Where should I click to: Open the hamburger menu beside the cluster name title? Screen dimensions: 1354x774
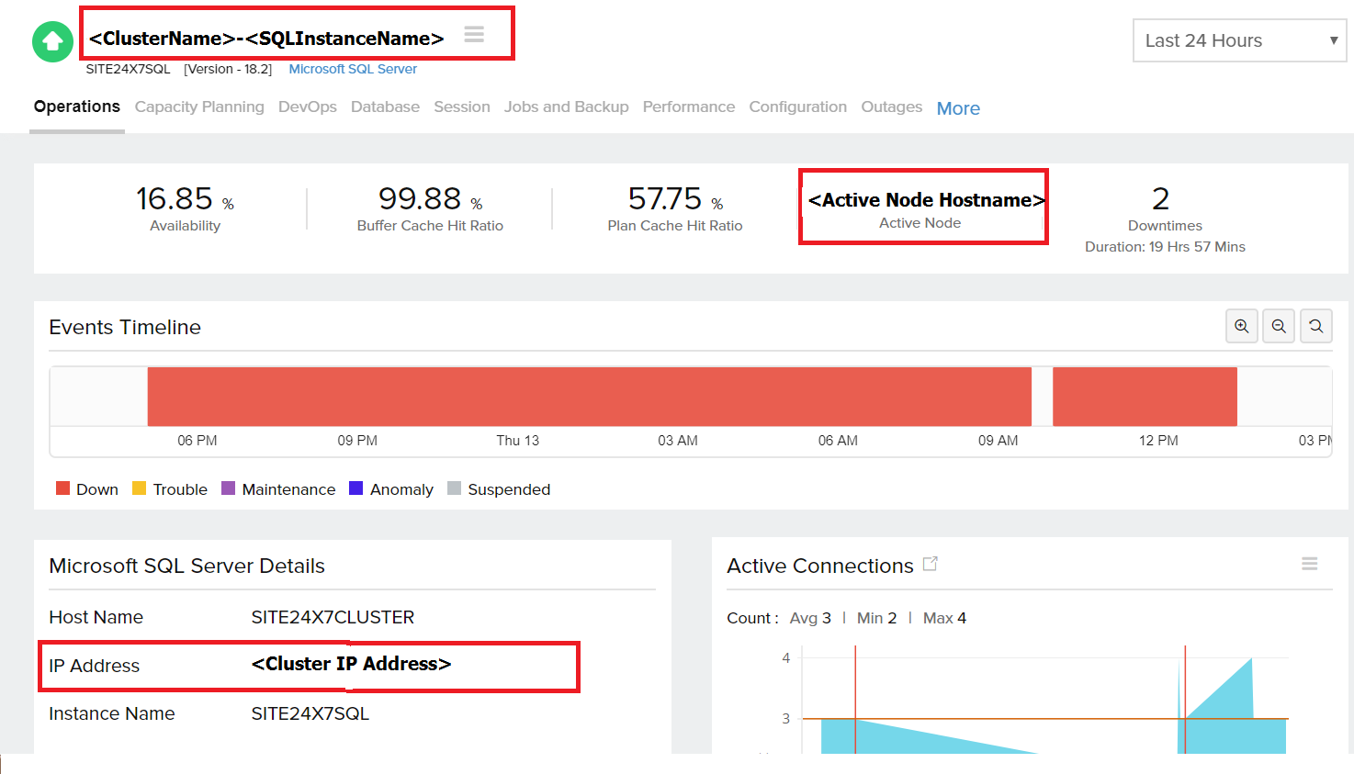(474, 34)
